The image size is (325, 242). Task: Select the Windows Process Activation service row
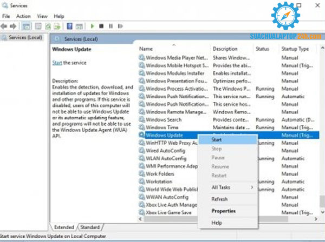point(229,89)
